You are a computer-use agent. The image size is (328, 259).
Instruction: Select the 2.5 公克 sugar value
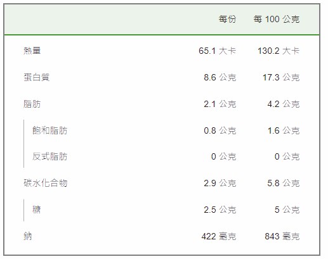220,210
